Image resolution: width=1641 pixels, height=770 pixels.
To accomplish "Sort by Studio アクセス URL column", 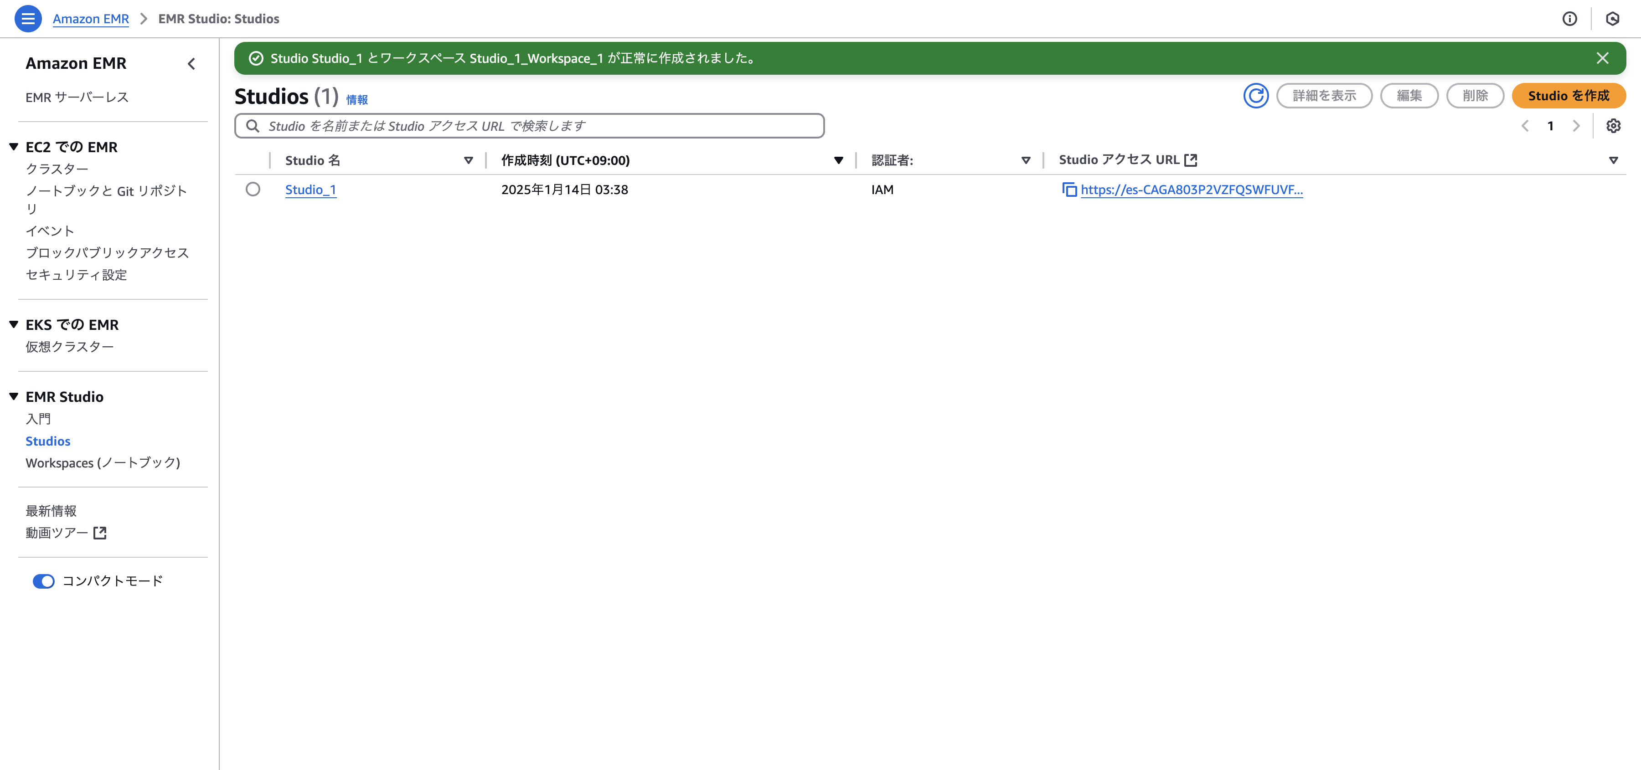I will tap(1613, 160).
